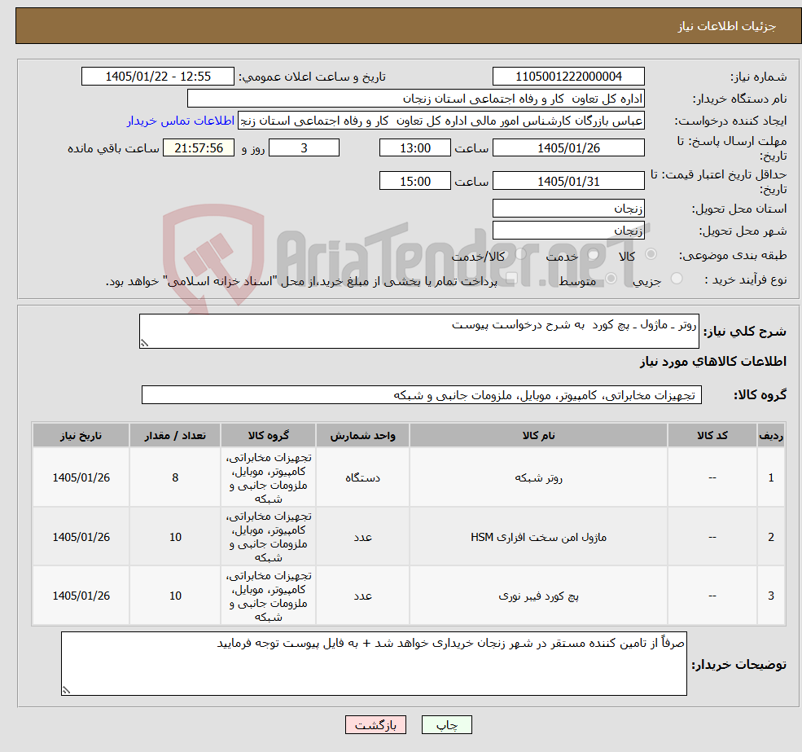
Task: Select the کالا radio button
Action: [x=651, y=254]
